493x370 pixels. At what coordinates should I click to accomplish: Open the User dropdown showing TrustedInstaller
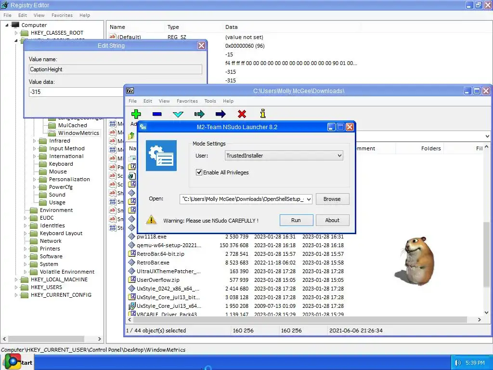pos(284,156)
